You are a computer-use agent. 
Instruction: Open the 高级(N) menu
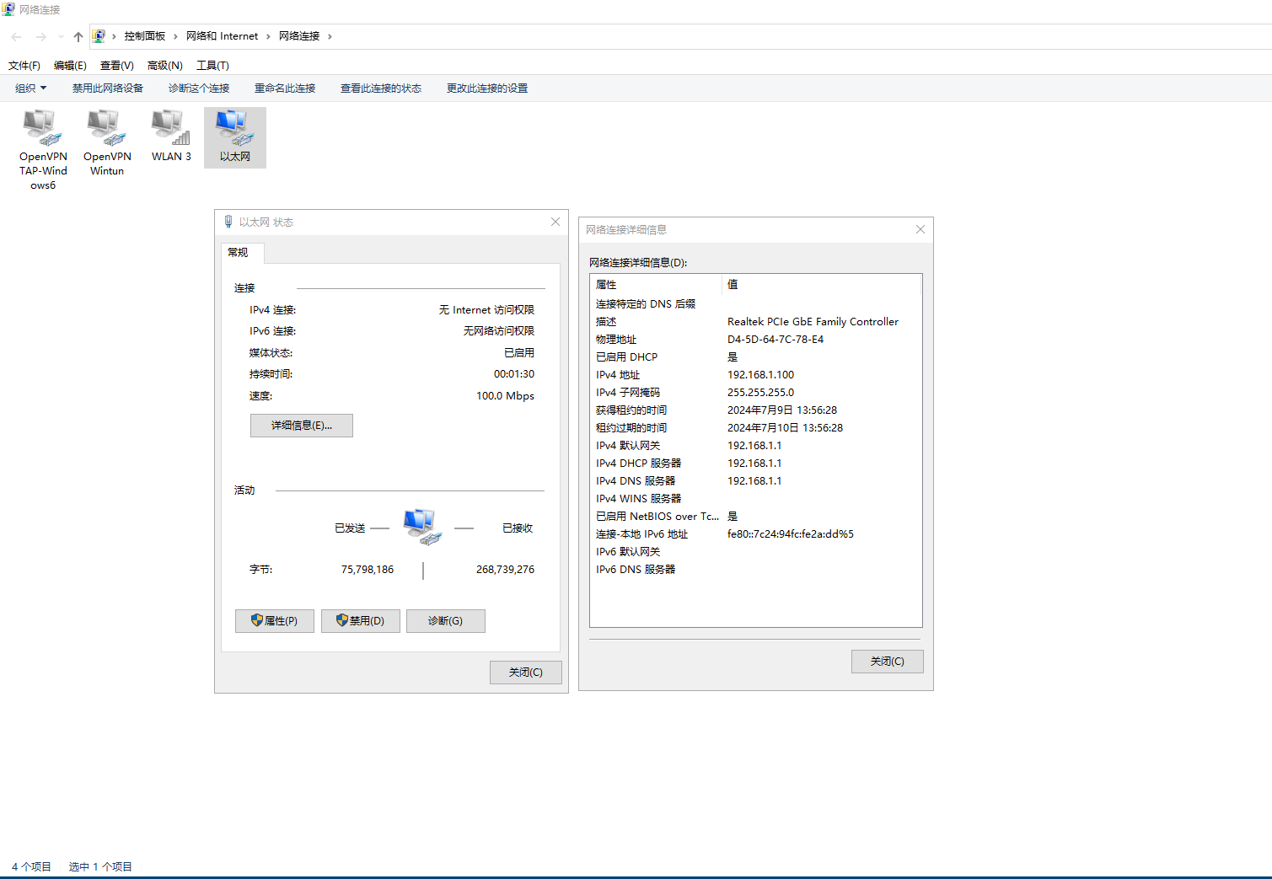point(164,66)
